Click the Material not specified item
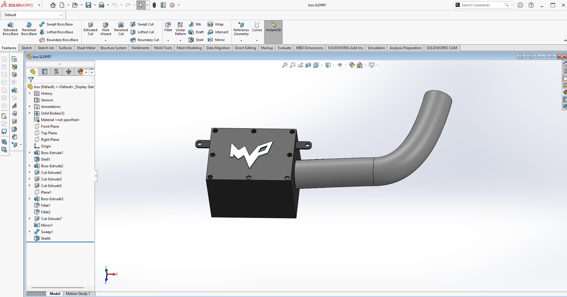Viewport: 567px width, 297px height. point(57,120)
